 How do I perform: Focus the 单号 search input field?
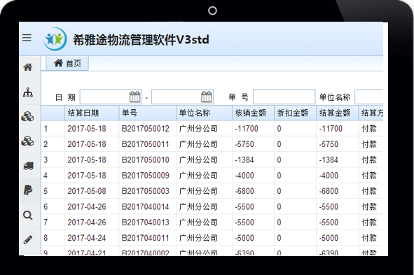284,97
